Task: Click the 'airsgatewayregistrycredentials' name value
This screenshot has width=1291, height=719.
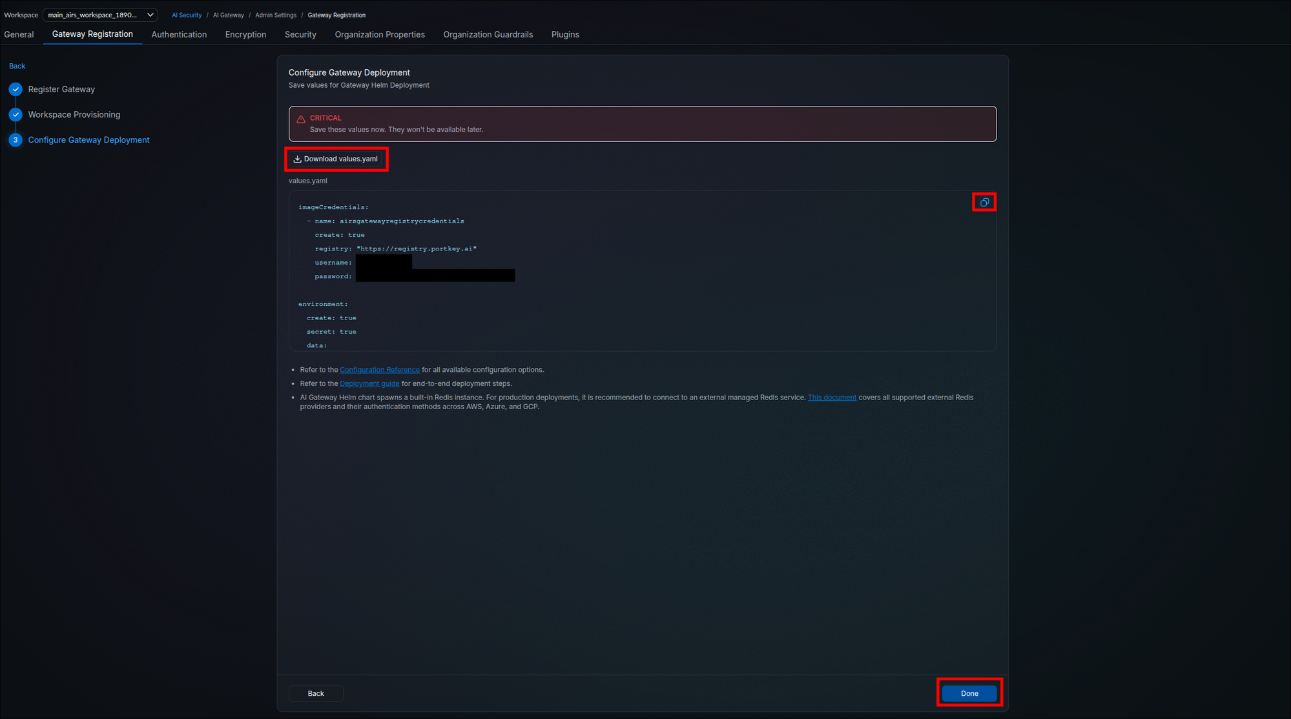Action: coord(402,221)
